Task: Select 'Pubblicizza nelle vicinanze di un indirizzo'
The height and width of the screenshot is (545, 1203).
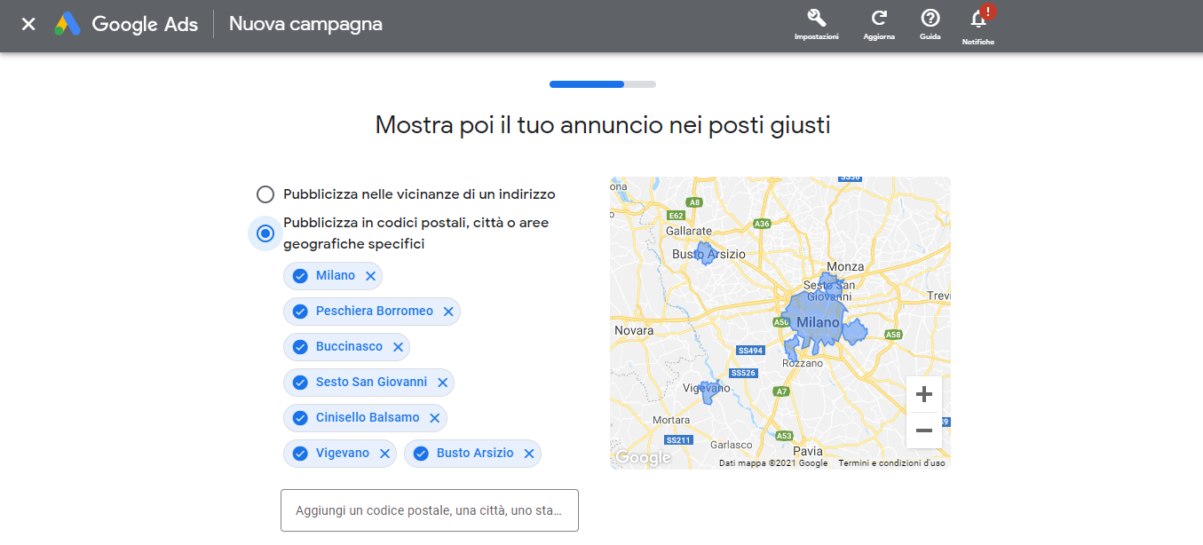Action: pos(265,194)
